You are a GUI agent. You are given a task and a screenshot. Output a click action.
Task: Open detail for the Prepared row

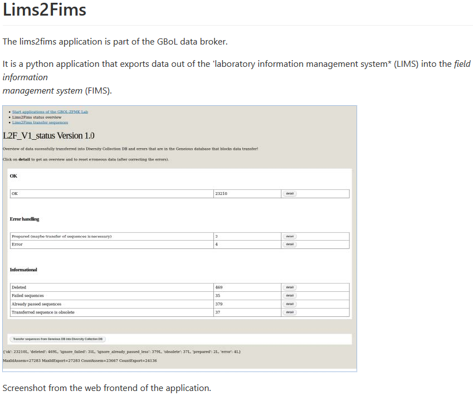coord(290,236)
